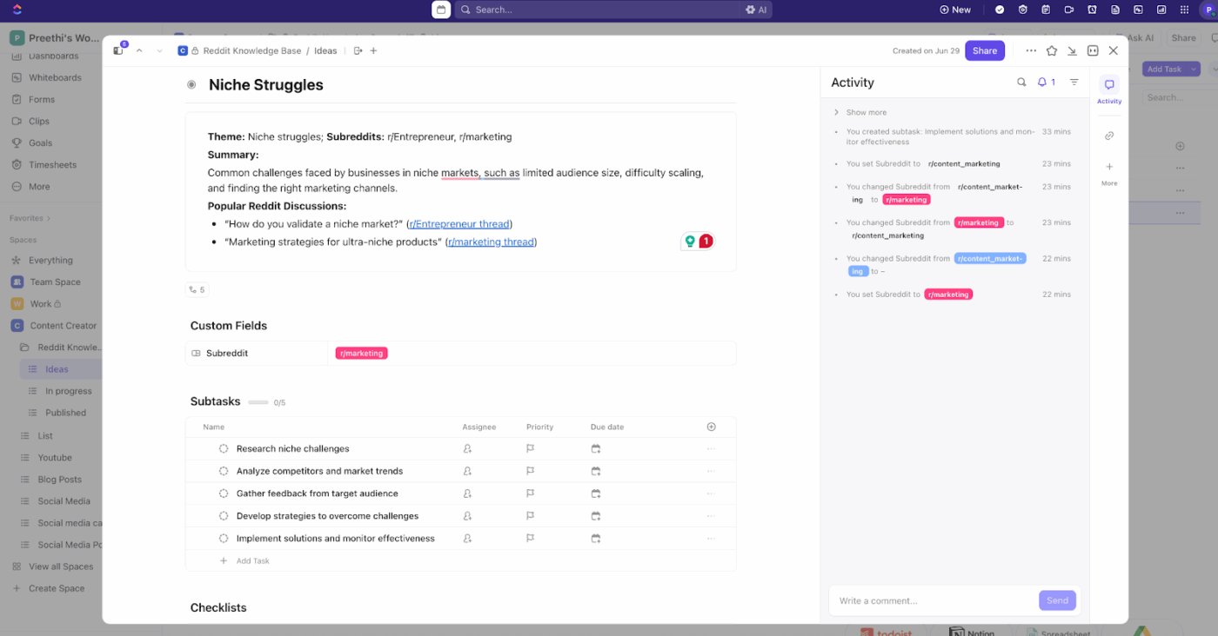
Task: Toggle status circle of Develop strategies subtask
Action: point(224,515)
